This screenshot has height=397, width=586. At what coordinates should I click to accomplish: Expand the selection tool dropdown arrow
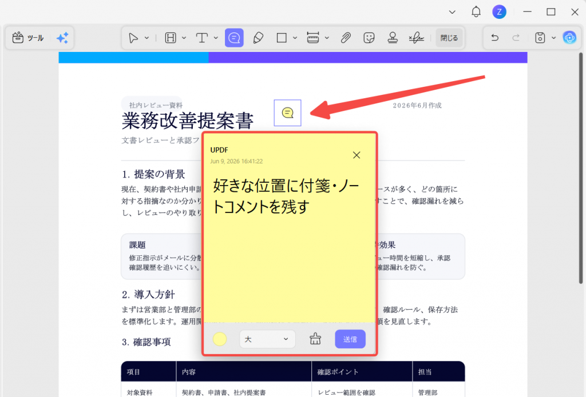[x=146, y=38]
